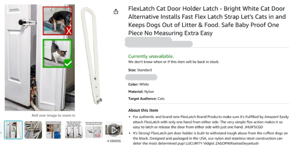
Task: Open the second thumbnail showing latch close-ups
Action: point(33,130)
